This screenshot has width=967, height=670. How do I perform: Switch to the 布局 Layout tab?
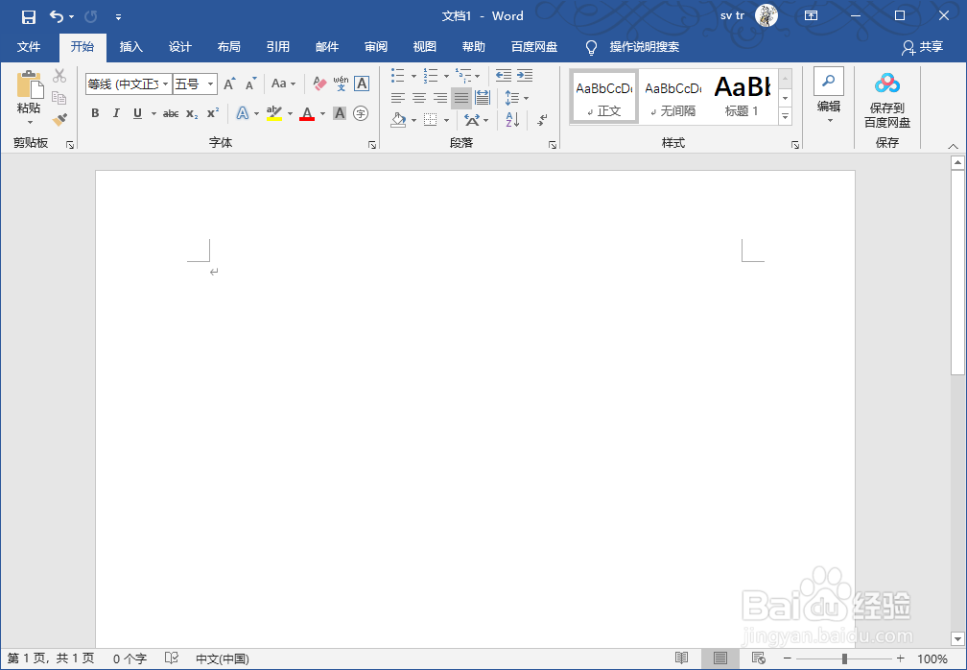(228, 47)
